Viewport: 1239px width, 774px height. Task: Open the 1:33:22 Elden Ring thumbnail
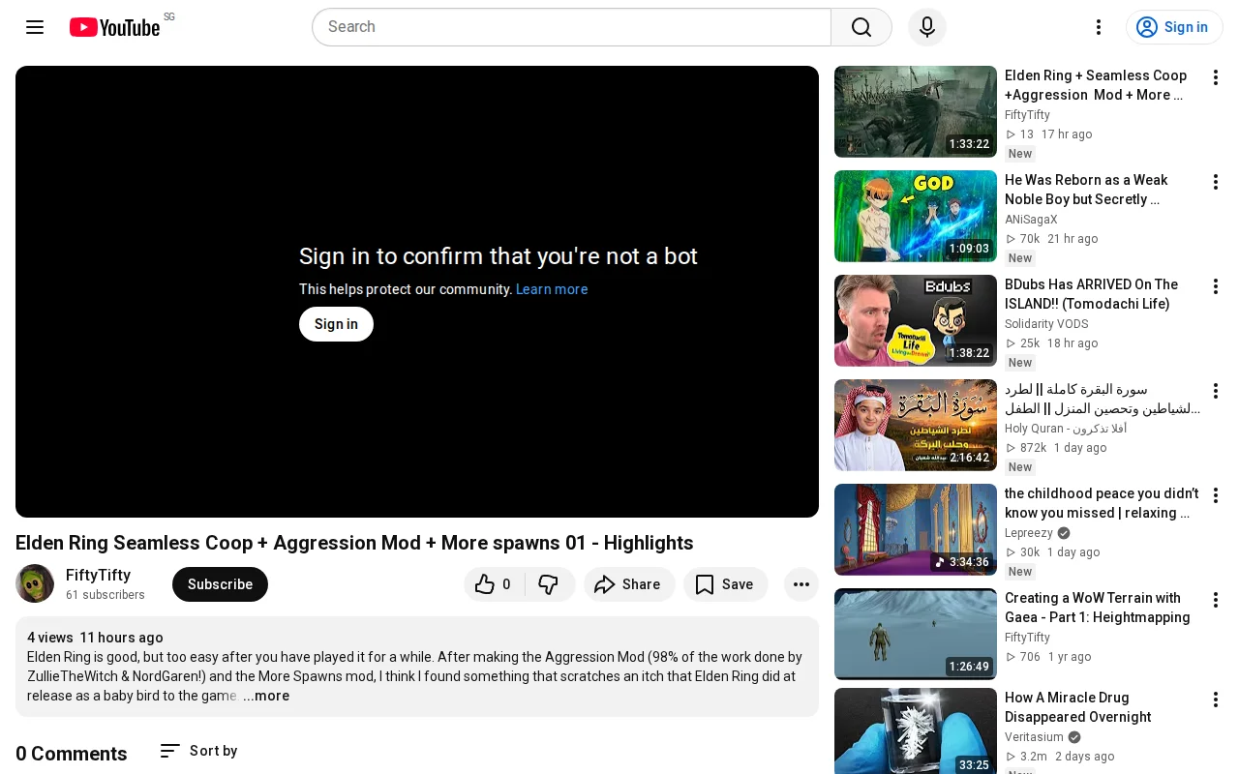tap(916, 111)
